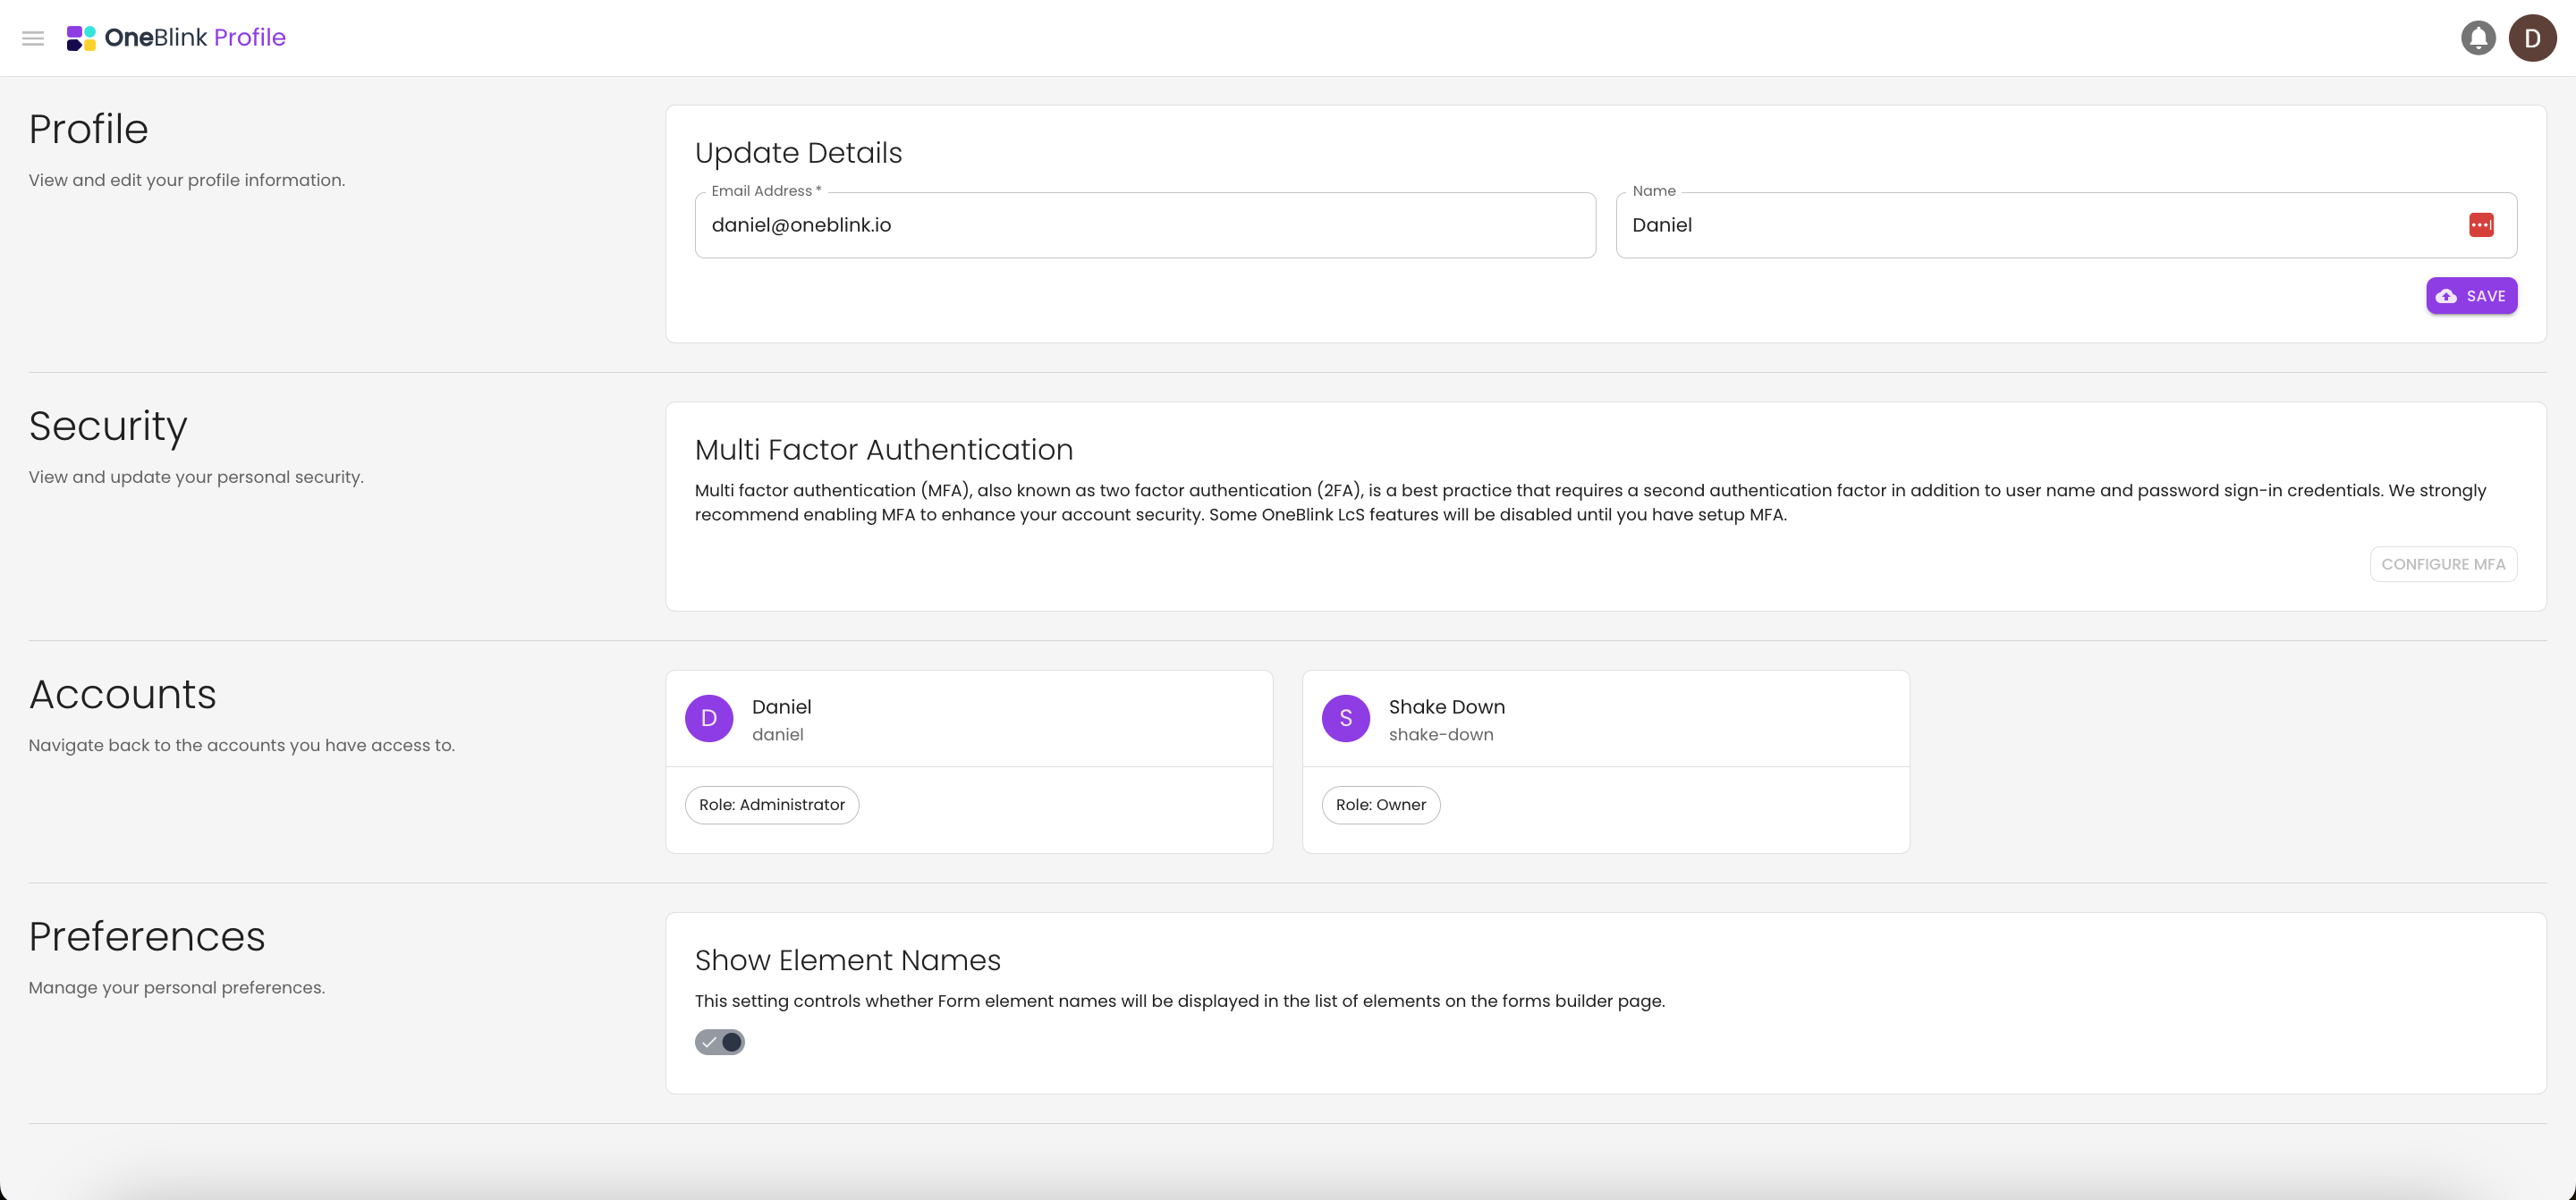This screenshot has width=2576, height=1200.
Task: Click the Role: Administrator chip
Action: [x=772, y=805]
